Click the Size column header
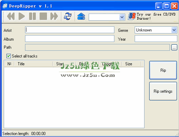The height and width of the screenshot is (137, 179). (x=132, y=64)
